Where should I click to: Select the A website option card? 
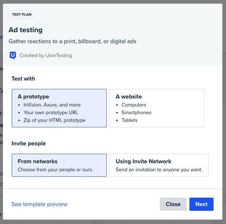coord(157,108)
